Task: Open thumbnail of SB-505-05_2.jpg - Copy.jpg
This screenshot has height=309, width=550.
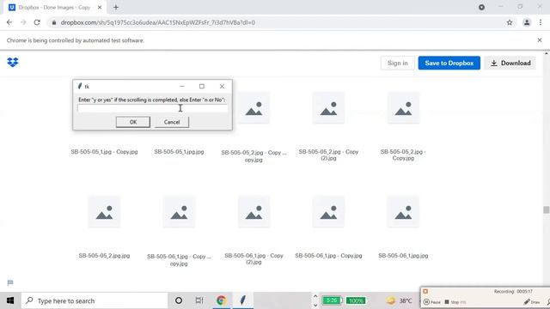Action: click(403, 108)
